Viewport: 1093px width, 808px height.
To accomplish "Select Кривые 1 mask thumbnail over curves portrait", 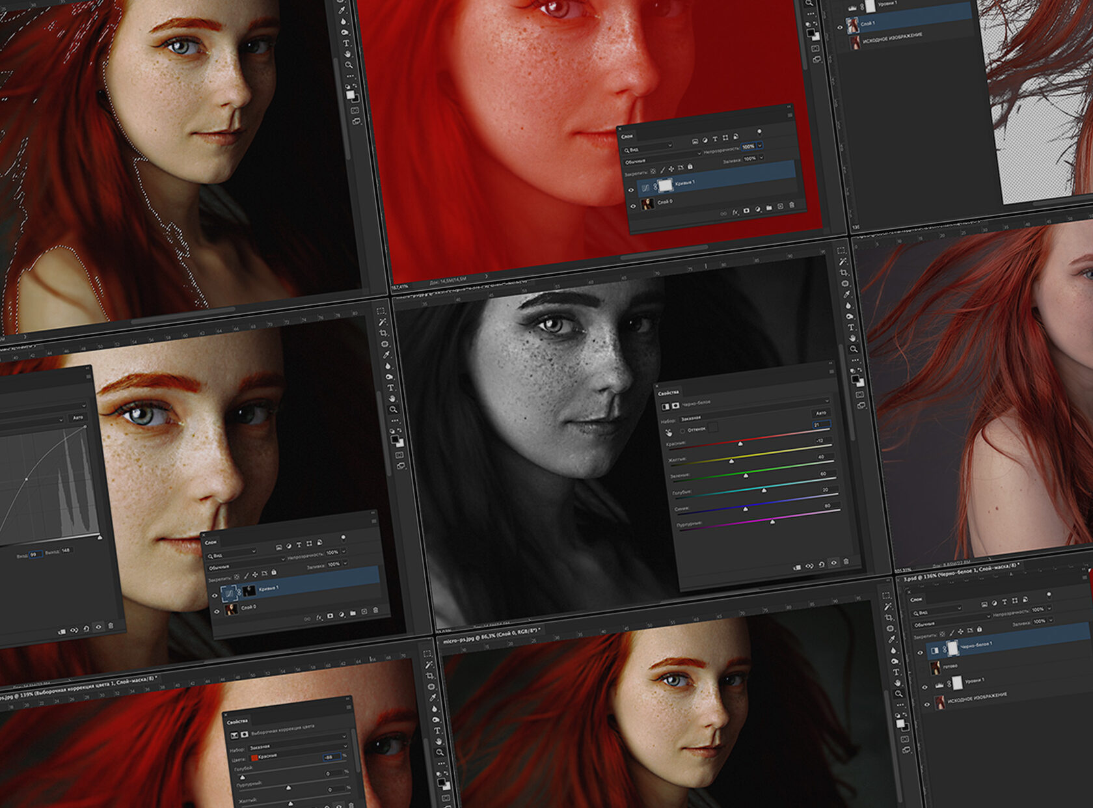I will (249, 590).
